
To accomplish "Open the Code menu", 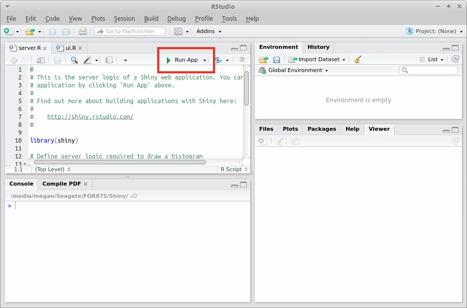I will coord(52,18).
